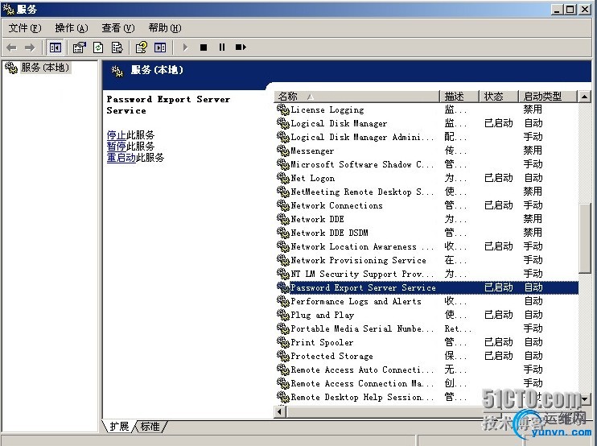The width and height of the screenshot is (597, 446).
Task: Sort by the 启动类型 column header
Action: (x=547, y=97)
